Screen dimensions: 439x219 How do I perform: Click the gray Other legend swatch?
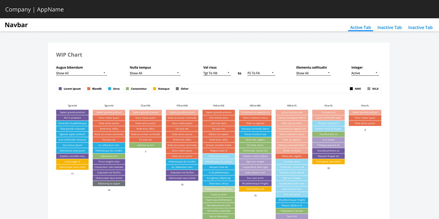pyautogui.click(x=177, y=89)
